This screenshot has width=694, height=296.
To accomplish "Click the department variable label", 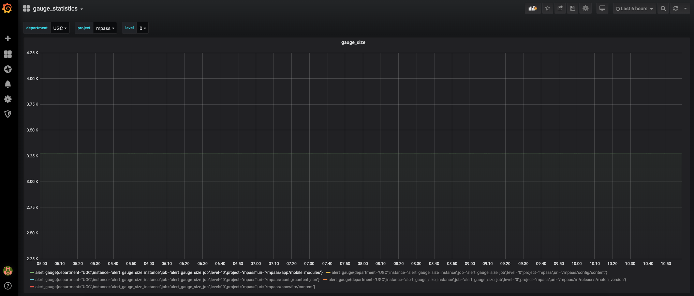I will 37,28.
